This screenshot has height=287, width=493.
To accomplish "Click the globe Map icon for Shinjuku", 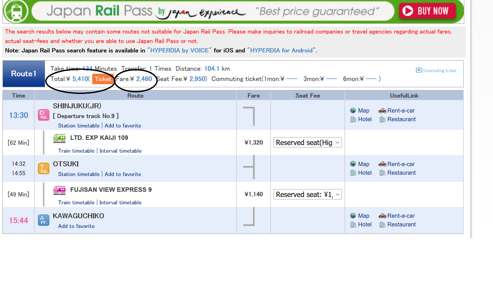I will (353, 110).
